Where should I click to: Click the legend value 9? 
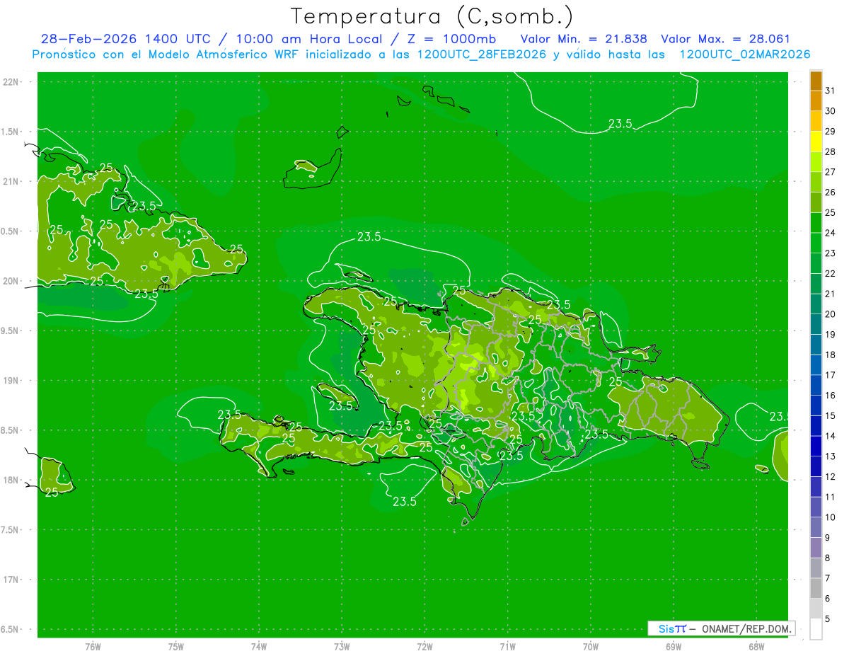[x=828, y=538]
